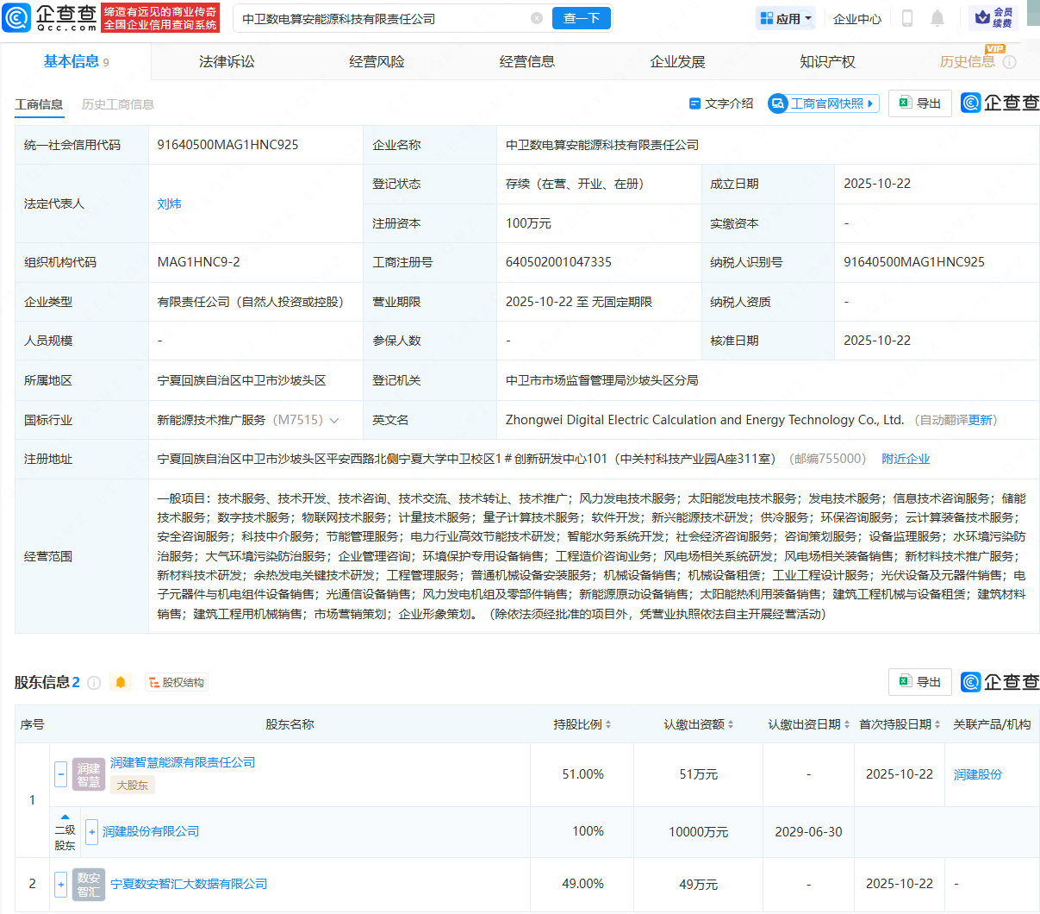The height and width of the screenshot is (914, 1040).
Task: Click the 查一下 search button
Action: coord(582,18)
